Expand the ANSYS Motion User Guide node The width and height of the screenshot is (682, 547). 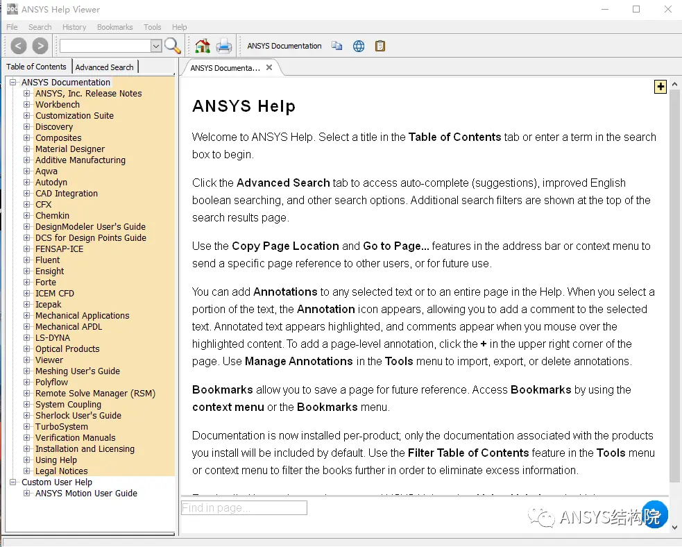pyautogui.click(x=26, y=493)
